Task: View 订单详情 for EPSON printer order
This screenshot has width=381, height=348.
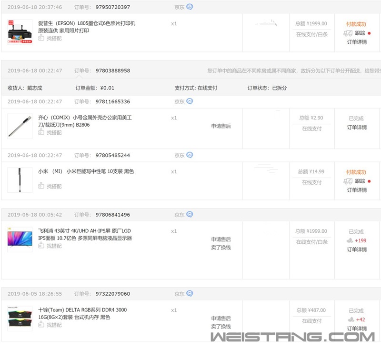Action: tap(357, 42)
